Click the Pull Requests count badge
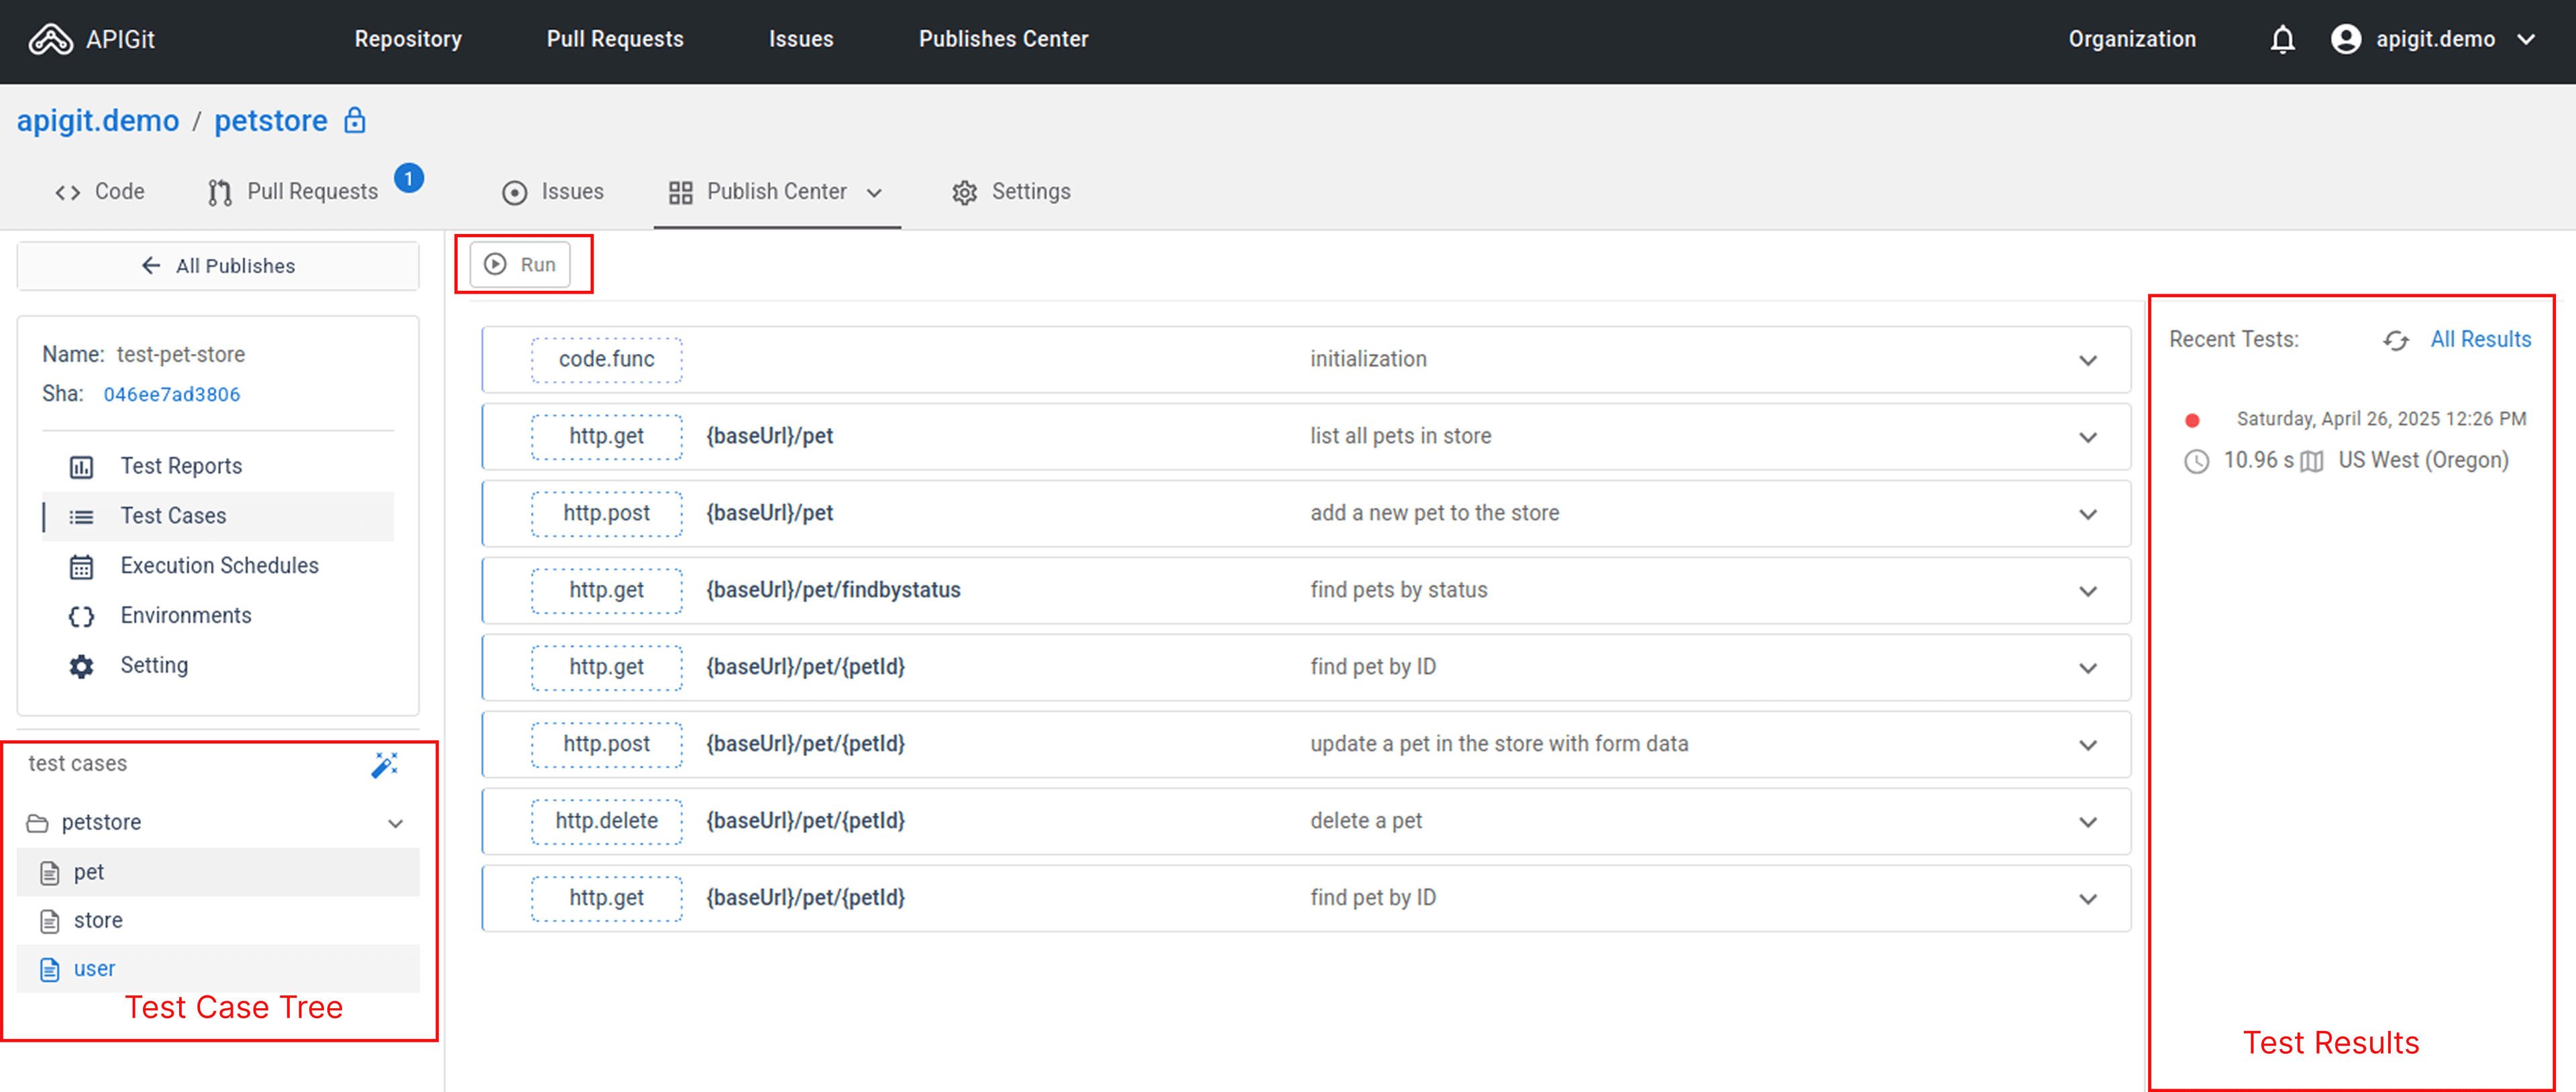This screenshot has width=2576, height=1092. click(x=408, y=178)
